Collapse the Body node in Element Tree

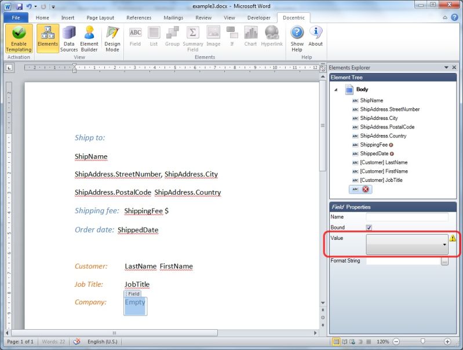tap(336, 90)
